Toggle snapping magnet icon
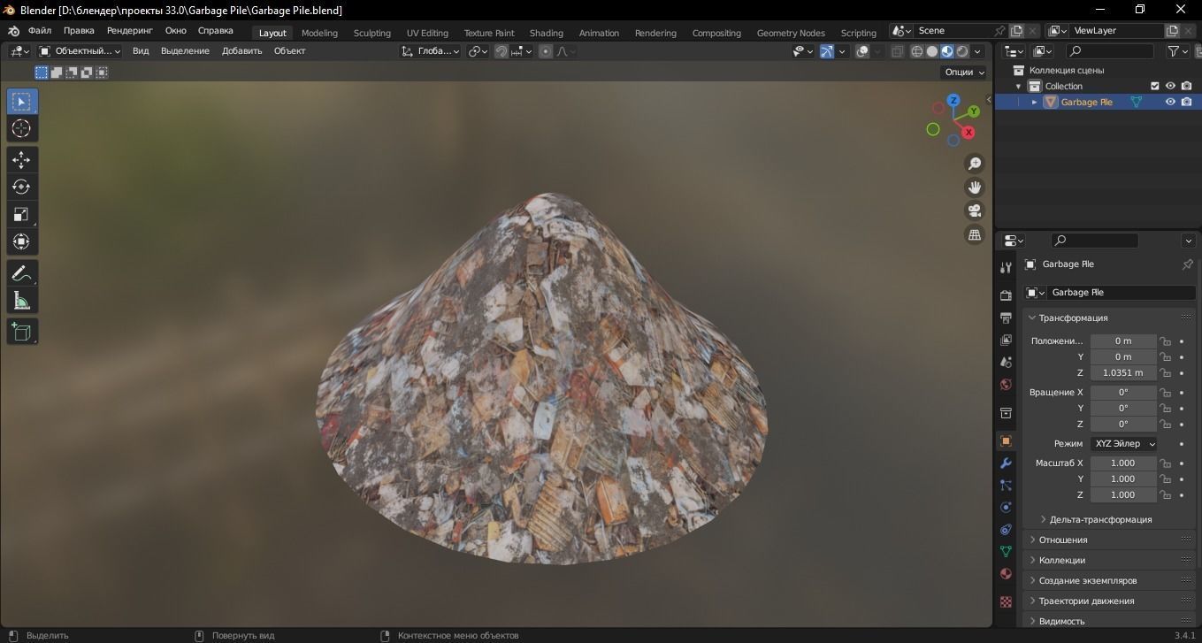This screenshot has height=643, width=1202. click(501, 51)
